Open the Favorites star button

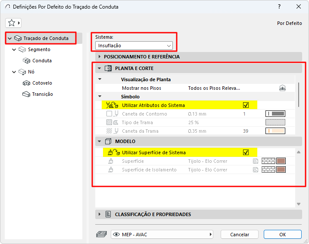tap(13, 23)
